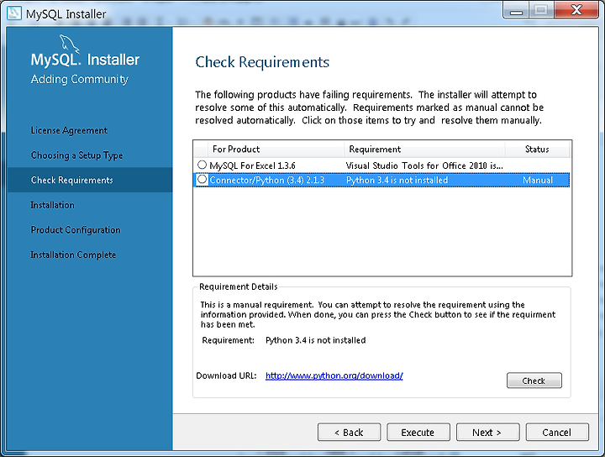Click the Check button
This screenshot has height=457, width=605.
534,381
